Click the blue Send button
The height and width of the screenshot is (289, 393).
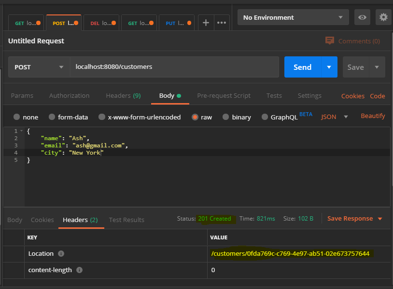303,67
